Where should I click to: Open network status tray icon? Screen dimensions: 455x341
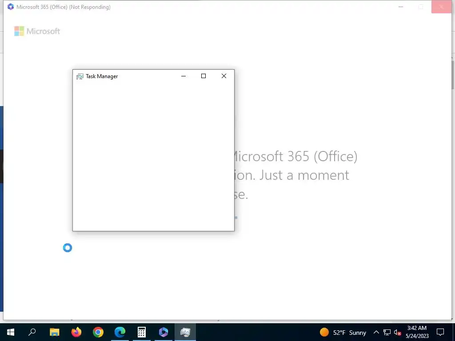[x=387, y=332]
